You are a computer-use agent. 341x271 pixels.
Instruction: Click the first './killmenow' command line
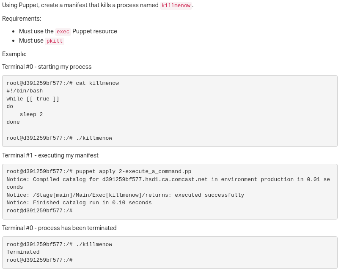59,138
